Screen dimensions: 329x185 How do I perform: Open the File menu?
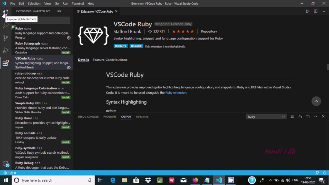coord(13,3)
